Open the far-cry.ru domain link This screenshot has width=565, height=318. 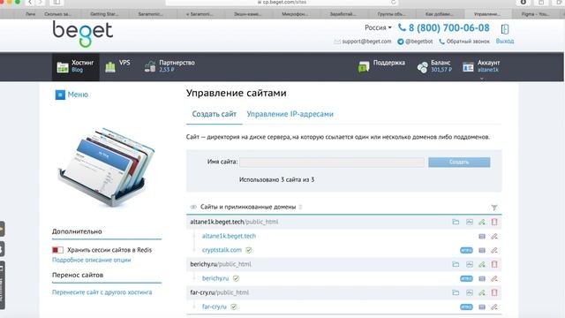(214, 307)
